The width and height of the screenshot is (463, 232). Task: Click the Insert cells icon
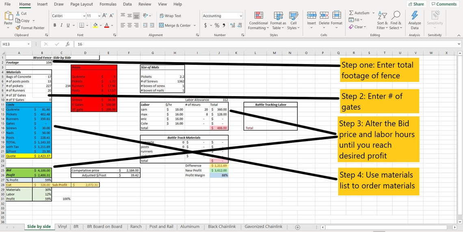click(312, 16)
